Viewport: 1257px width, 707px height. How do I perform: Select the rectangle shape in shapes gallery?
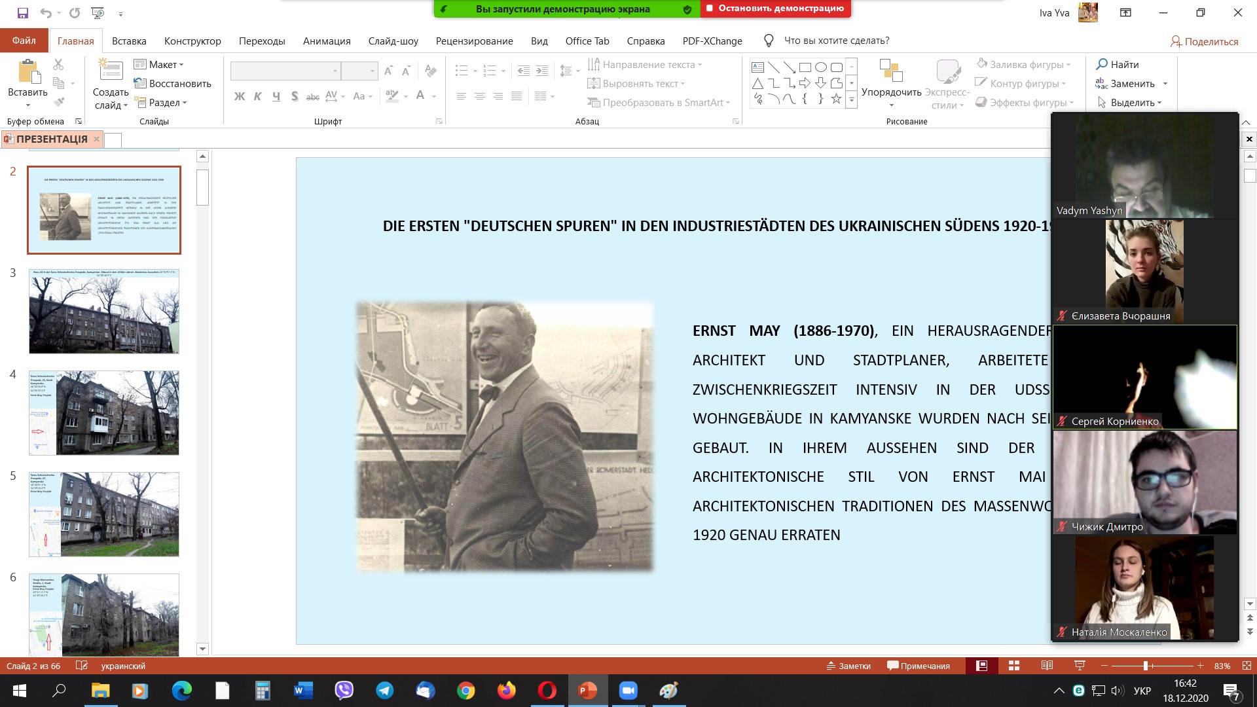coord(805,67)
